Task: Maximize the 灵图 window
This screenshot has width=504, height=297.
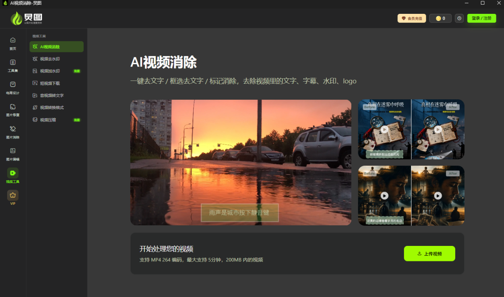Action: pos(483,3)
